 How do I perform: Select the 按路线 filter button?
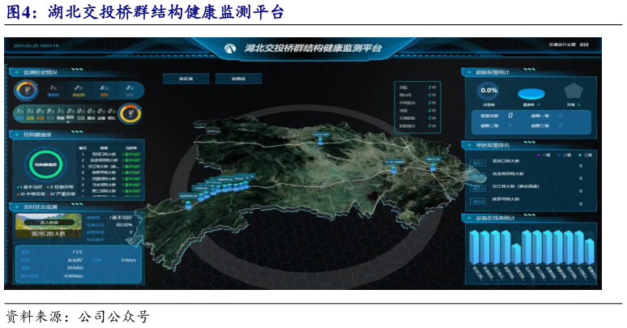tap(239, 79)
